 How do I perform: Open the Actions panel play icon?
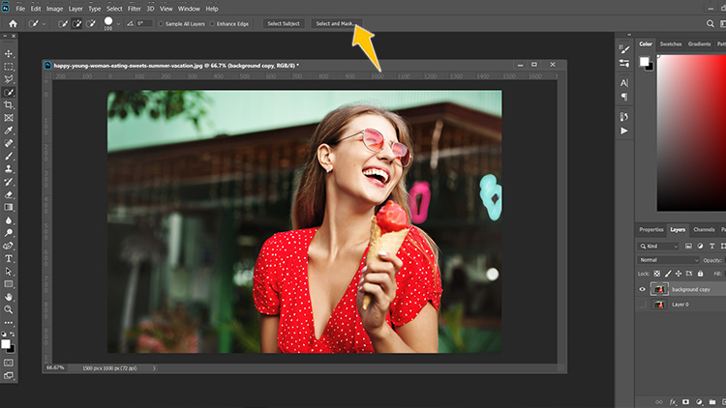[624, 131]
